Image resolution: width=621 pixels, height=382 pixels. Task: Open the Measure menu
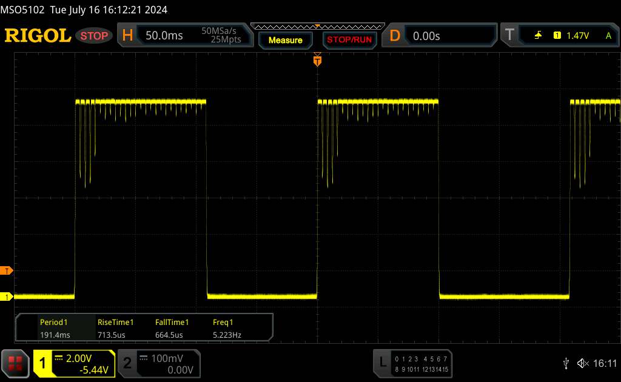(x=285, y=40)
